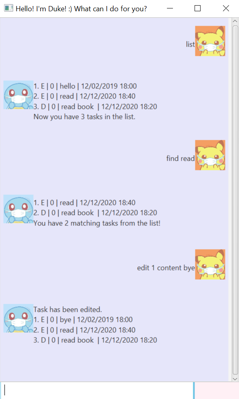
Task: Minimize the Duke window
Action: [170, 8]
